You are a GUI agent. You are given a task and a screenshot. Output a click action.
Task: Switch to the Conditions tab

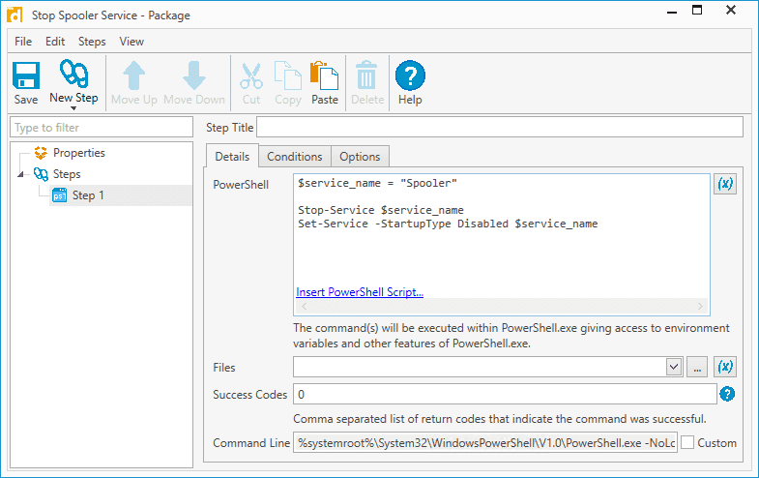tap(295, 157)
